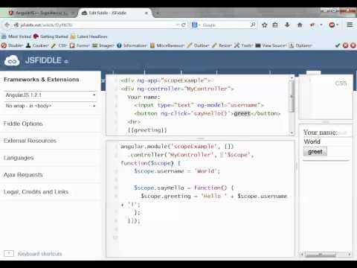Open the Most Visited bookmarks
Image resolution: width=357 pixels, height=268 pixels.
coord(16,36)
